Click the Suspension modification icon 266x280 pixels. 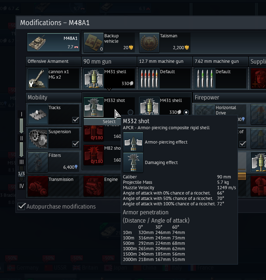tap(38, 138)
